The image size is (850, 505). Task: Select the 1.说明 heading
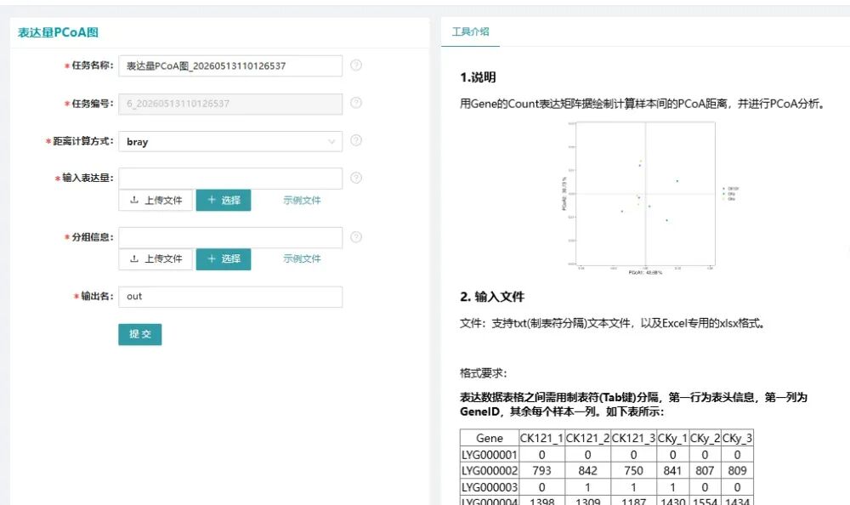[x=478, y=77]
